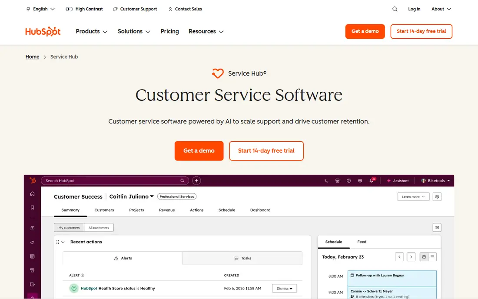Click the HubSpot logo in header
478x299 pixels.
(43, 31)
